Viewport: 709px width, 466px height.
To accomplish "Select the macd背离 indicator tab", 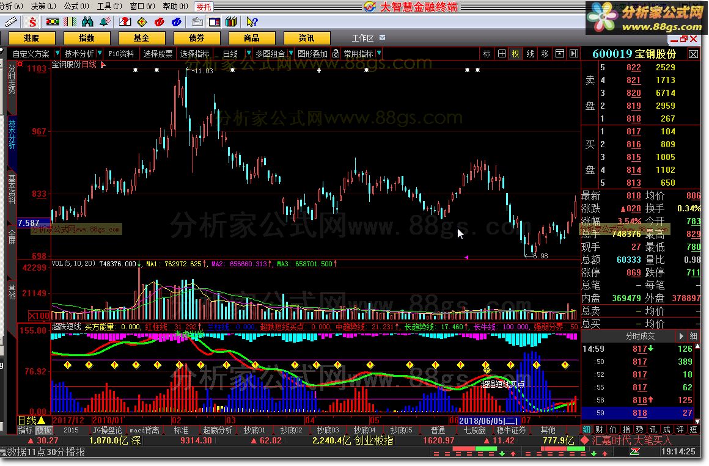I will (144, 430).
